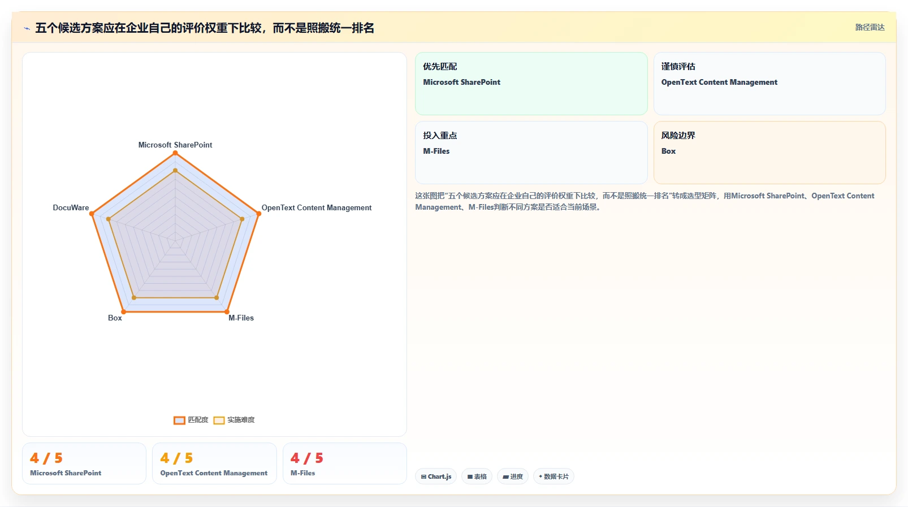Open the 优先匹配 Microsoft SharePoint card
The height and width of the screenshot is (507, 908).
(531, 84)
